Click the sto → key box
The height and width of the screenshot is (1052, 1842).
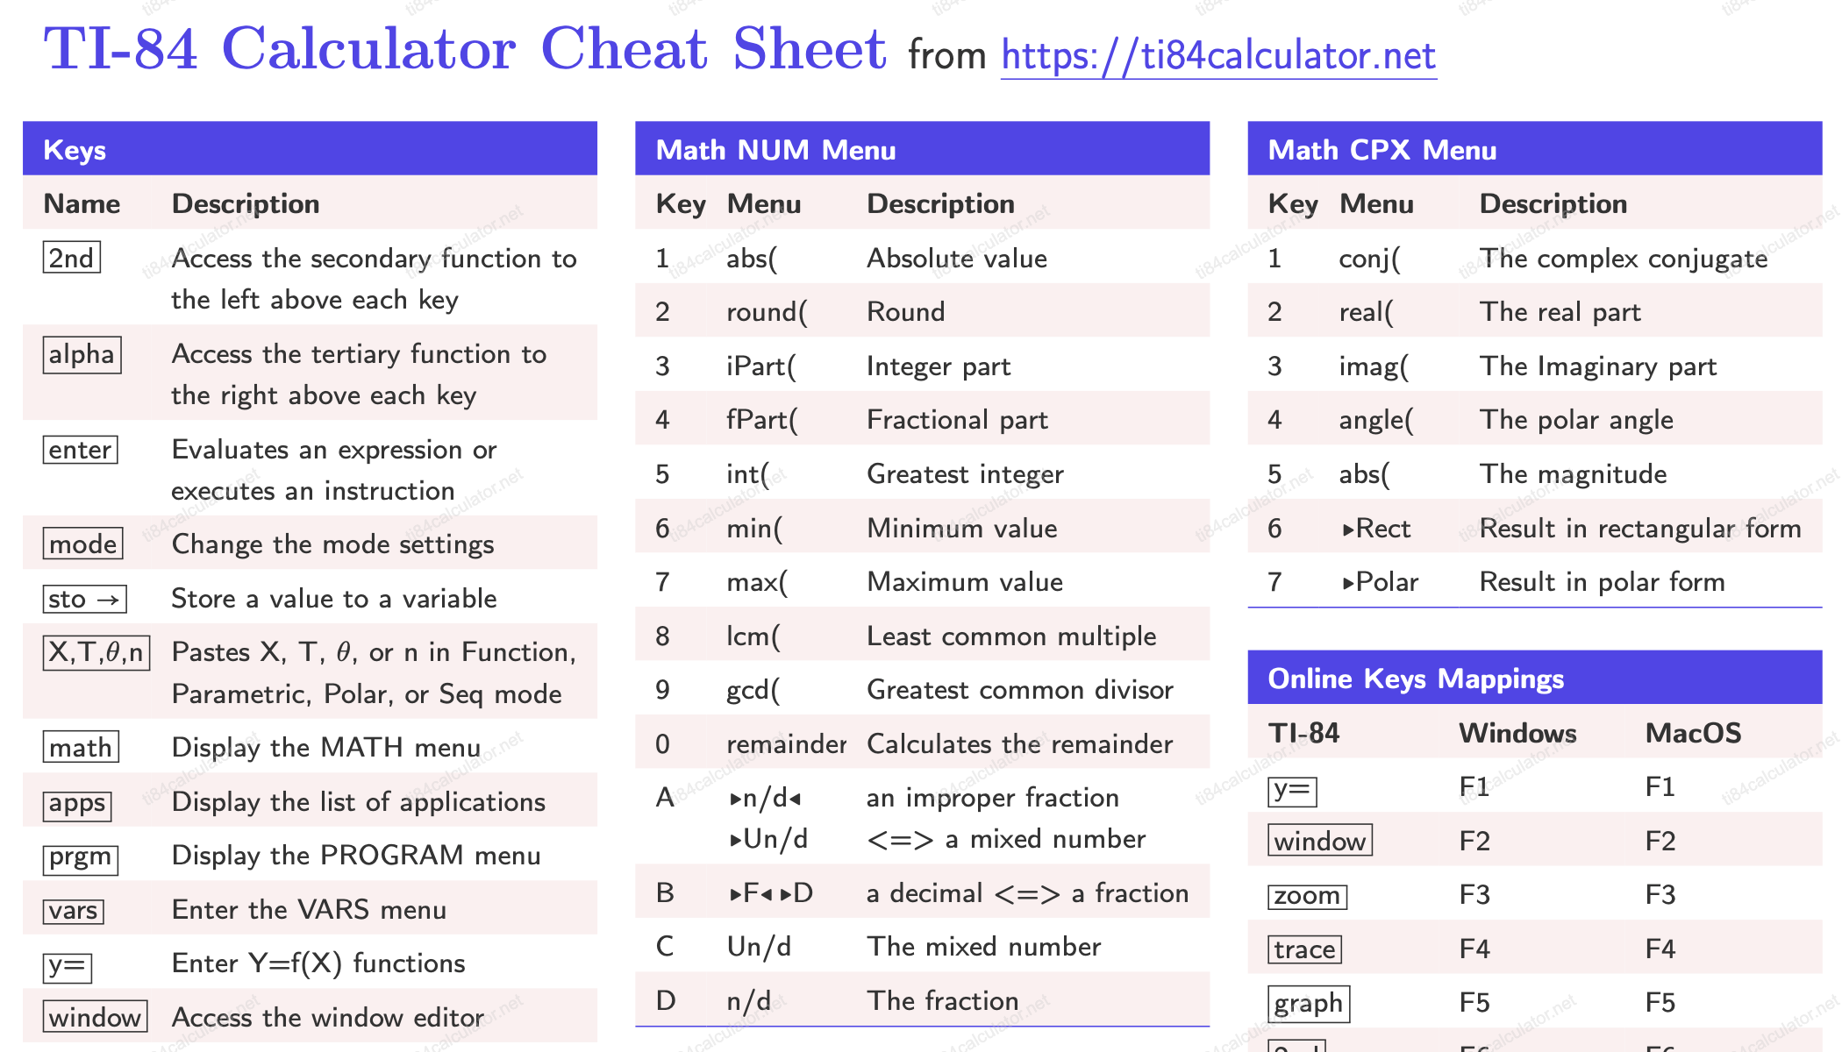click(84, 600)
